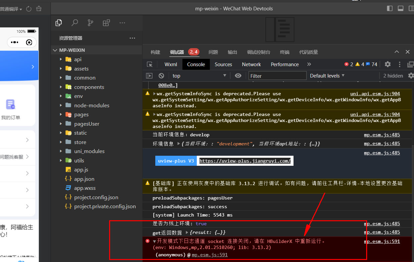This screenshot has width=414, height=262.
Task: Open the Default levels dropdown
Action: point(327,76)
